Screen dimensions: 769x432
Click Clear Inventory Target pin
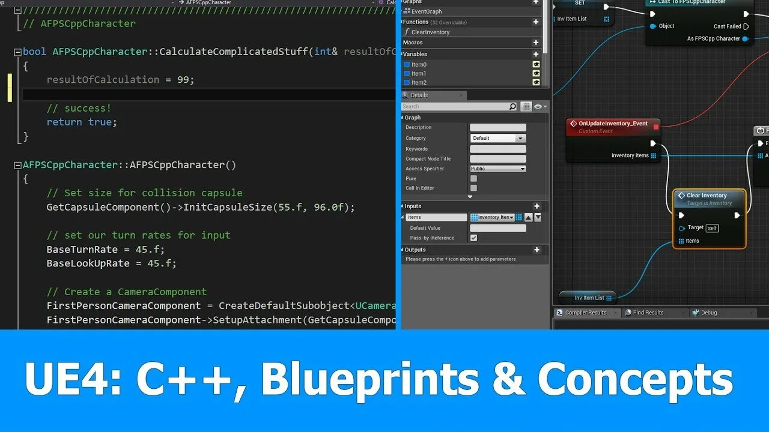682,228
